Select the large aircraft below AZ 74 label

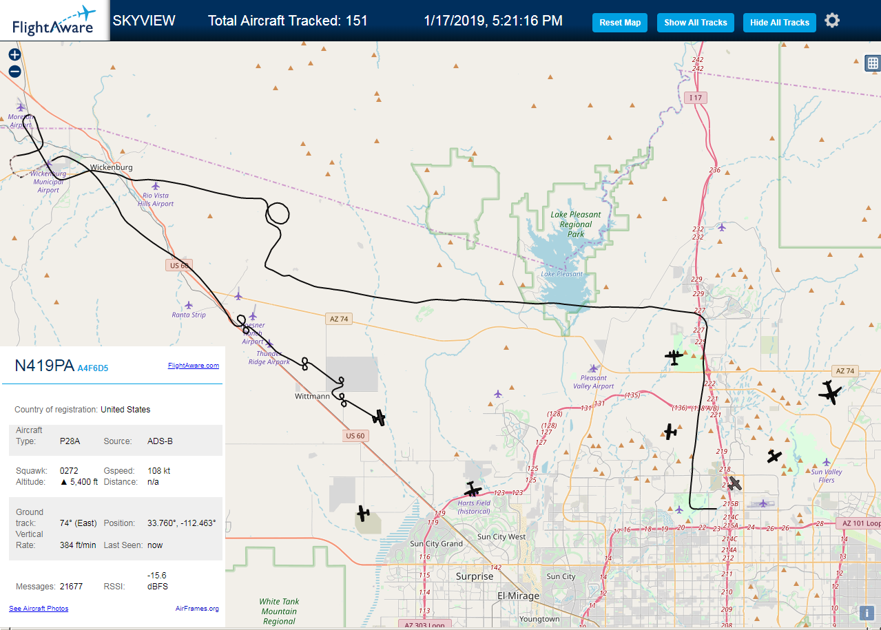pos(830,393)
